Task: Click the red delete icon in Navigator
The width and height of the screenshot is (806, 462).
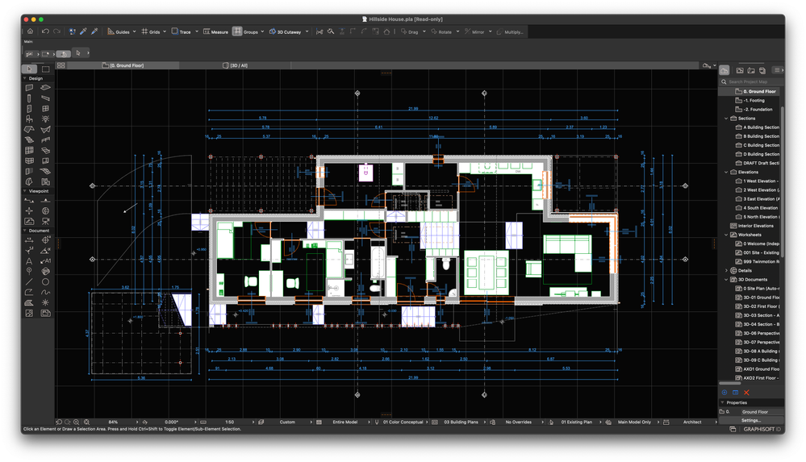Action: point(746,393)
